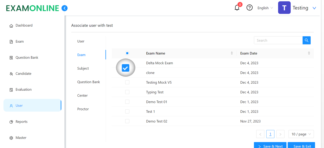
Task: Select the Demo Test 02 checkbox
Action: click(127, 121)
